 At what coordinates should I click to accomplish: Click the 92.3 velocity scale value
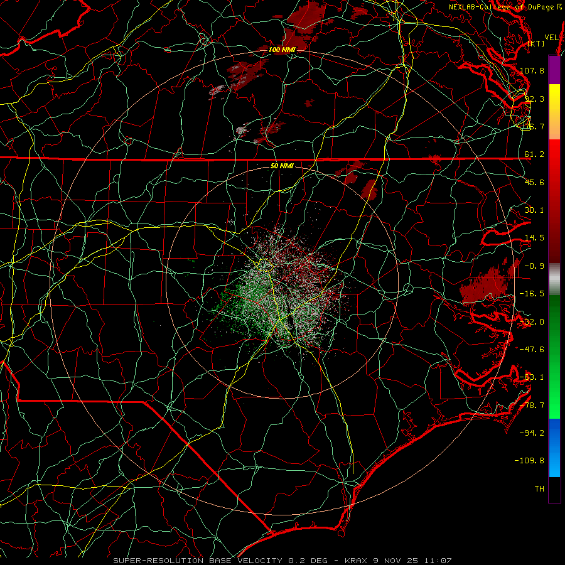tap(534, 99)
